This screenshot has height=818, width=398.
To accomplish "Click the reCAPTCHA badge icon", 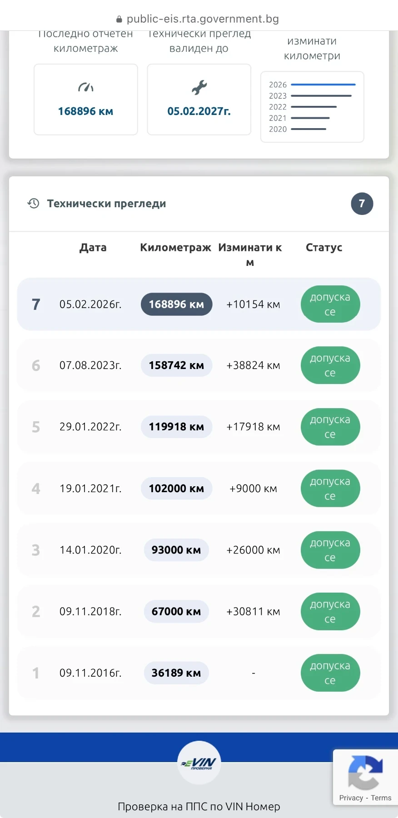I will [x=365, y=773].
